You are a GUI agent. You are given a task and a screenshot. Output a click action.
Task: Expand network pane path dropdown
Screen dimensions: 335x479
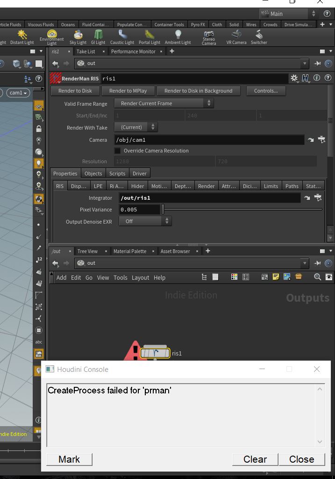pos(305,263)
